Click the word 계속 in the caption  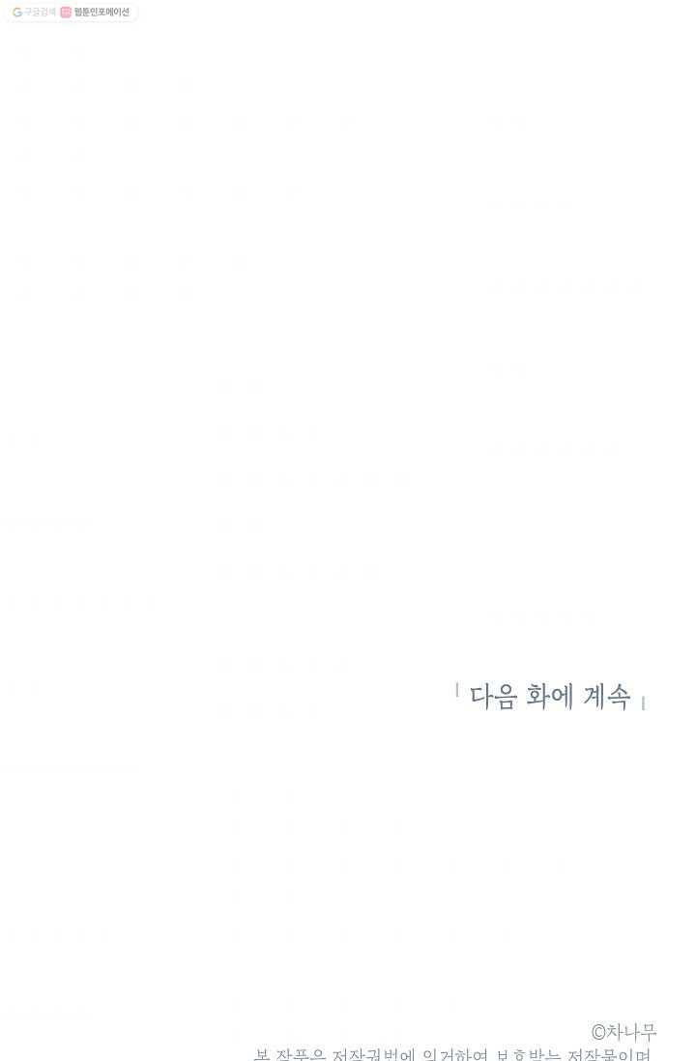[606, 697]
